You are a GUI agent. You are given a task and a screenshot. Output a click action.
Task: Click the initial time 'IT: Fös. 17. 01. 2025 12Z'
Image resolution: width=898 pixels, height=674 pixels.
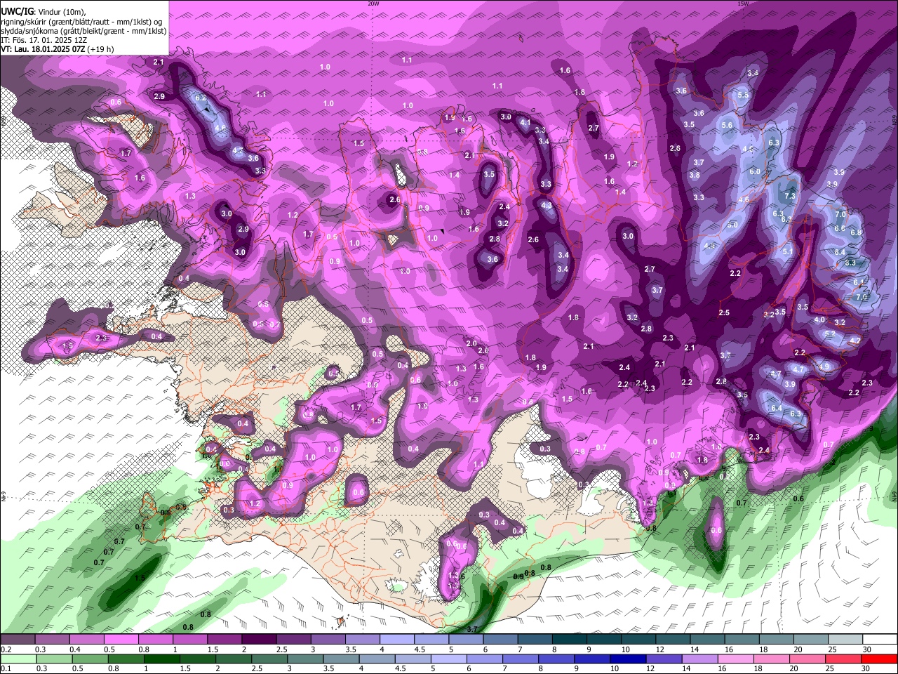[43, 40]
